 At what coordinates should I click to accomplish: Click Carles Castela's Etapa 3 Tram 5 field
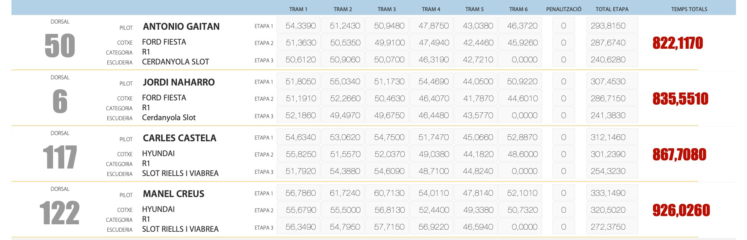478,171
